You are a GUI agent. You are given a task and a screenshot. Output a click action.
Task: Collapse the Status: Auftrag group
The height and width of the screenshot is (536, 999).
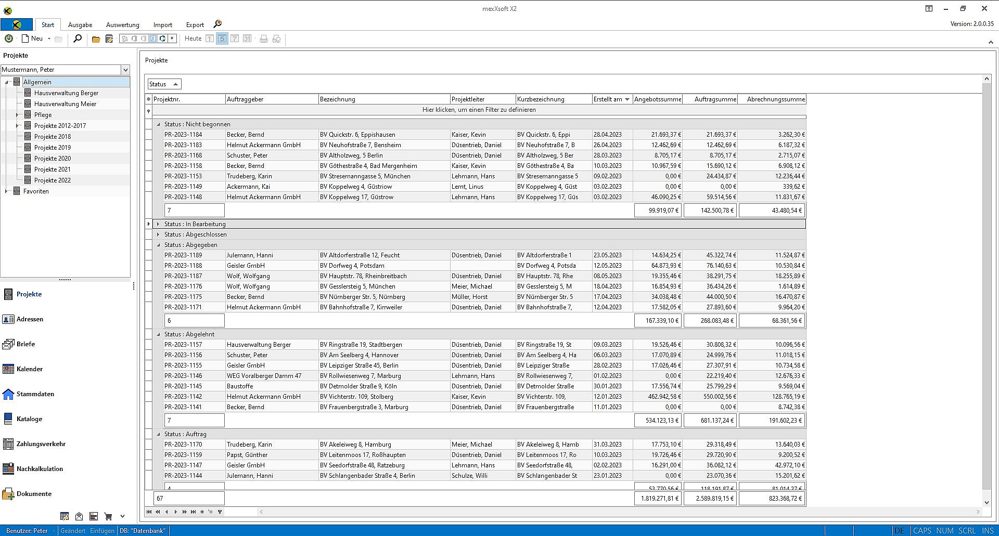[159, 434]
